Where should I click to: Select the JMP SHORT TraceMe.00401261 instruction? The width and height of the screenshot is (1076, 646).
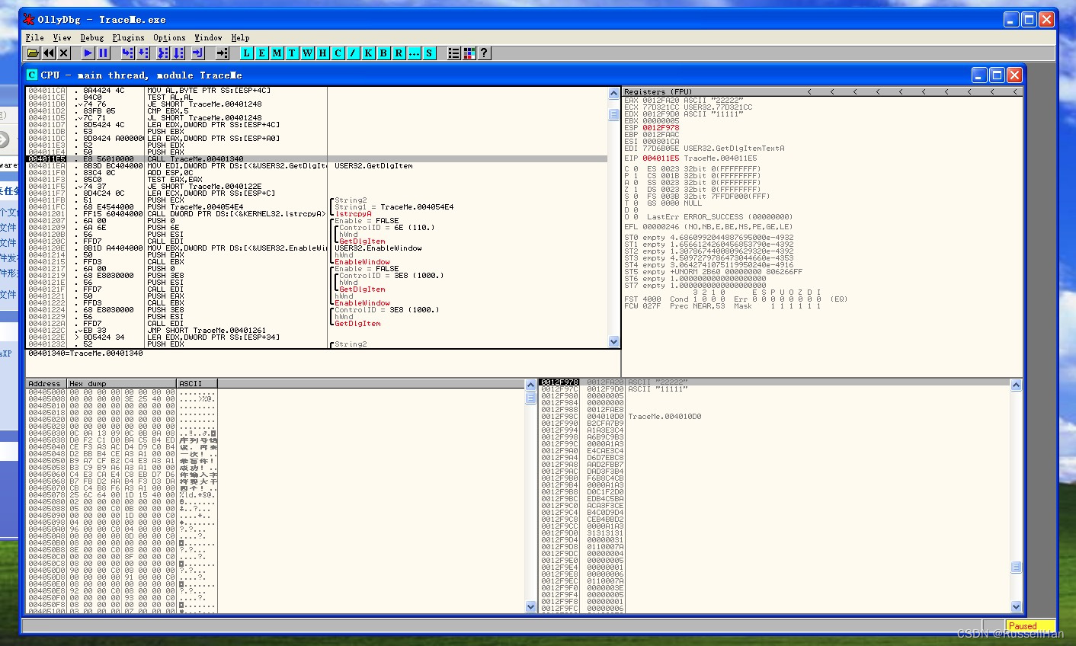[x=207, y=331]
